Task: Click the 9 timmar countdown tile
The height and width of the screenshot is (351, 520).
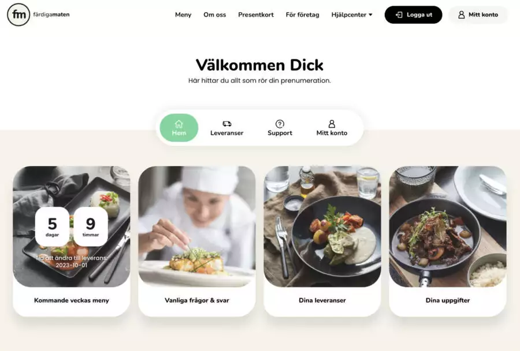Action: [x=91, y=227]
